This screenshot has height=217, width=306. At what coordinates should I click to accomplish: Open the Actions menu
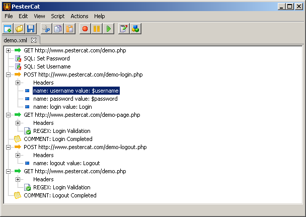pyautogui.click(x=80, y=16)
